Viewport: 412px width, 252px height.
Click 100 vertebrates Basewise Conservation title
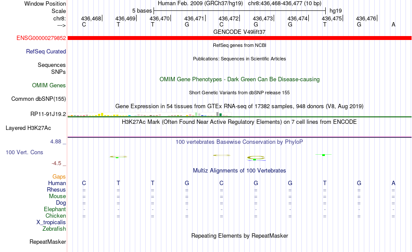click(x=239, y=142)
